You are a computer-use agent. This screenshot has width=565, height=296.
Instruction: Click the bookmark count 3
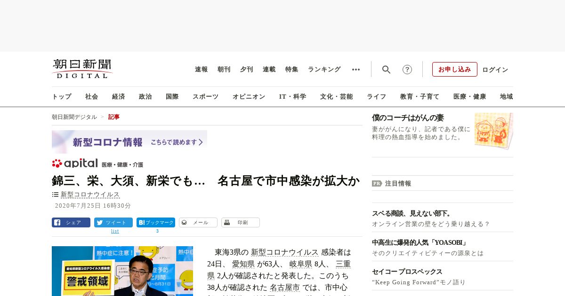[157, 231]
